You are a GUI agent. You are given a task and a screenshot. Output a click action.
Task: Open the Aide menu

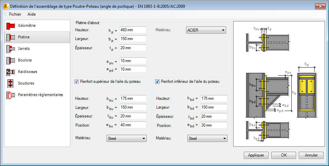coord(32,14)
